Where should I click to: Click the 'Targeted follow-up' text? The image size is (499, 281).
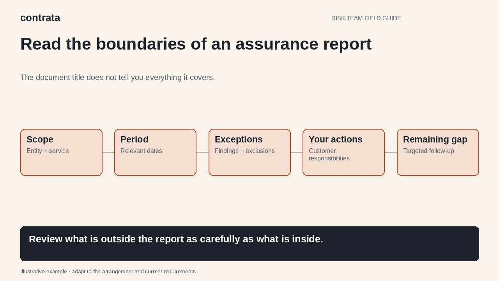428,151
